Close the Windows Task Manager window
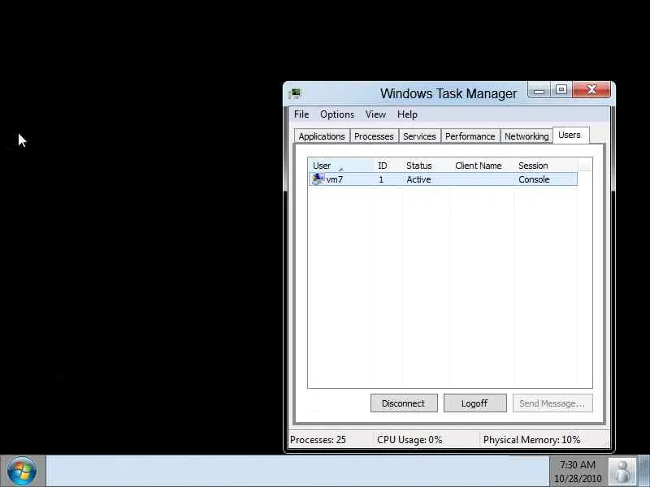650x487 pixels. point(591,90)
